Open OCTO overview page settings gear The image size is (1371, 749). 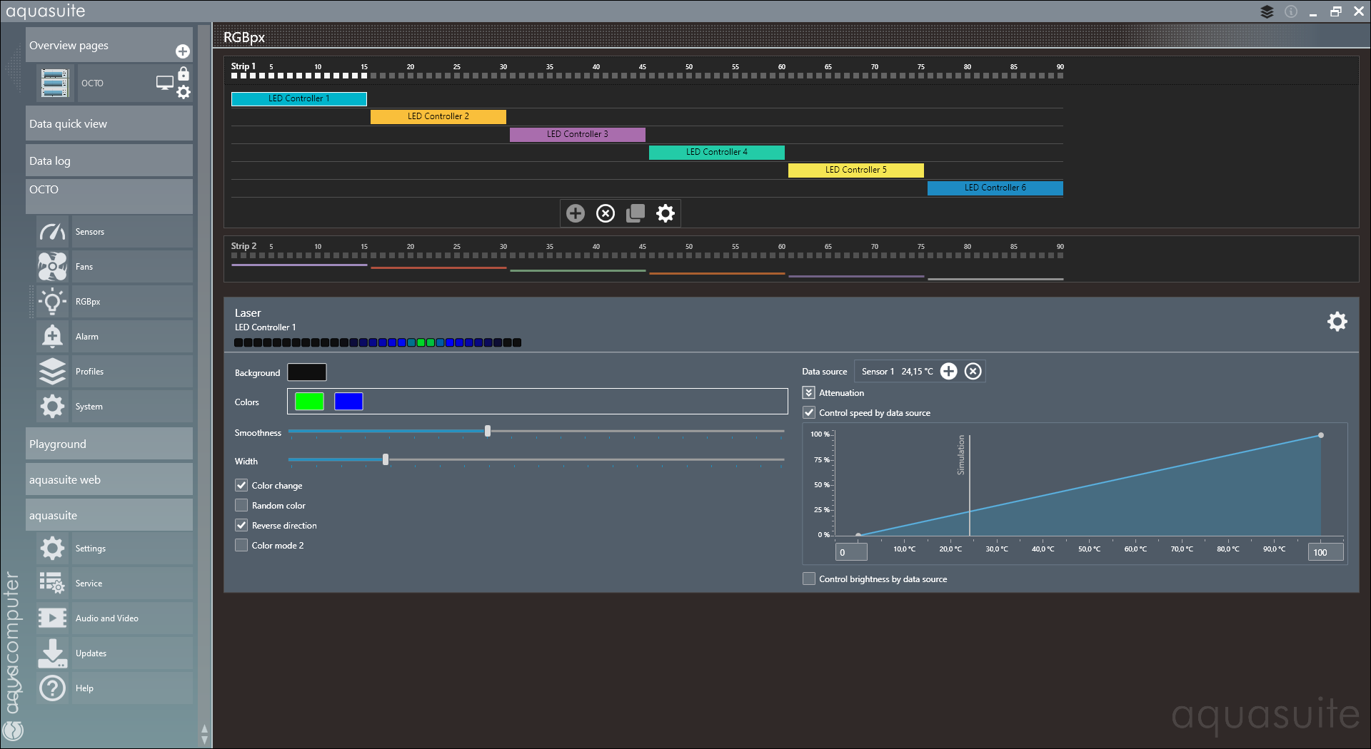(184, 92)
